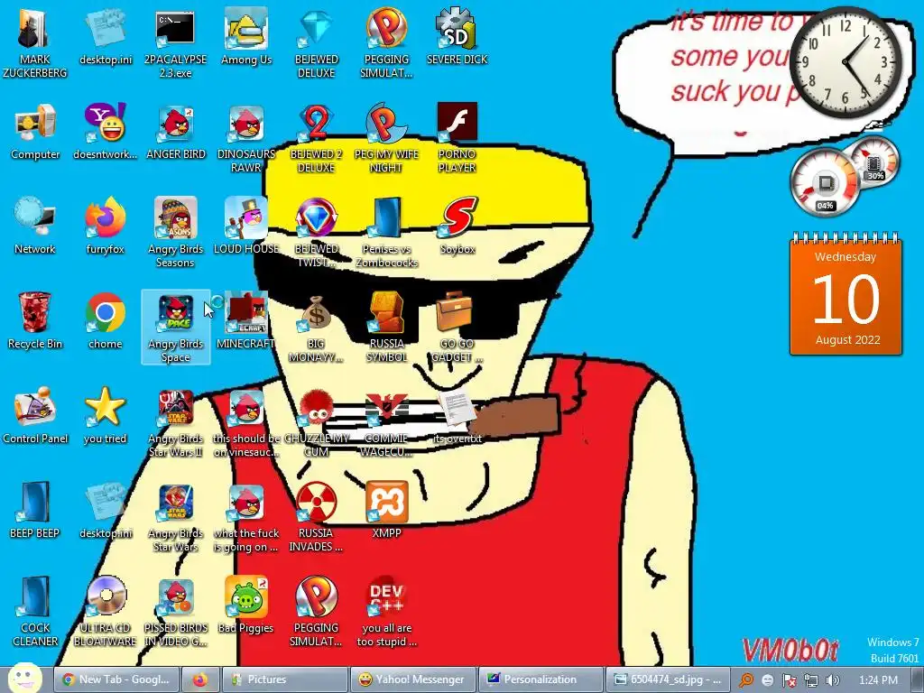
Task: Select the Among Us shortcut
Action: 246,36
